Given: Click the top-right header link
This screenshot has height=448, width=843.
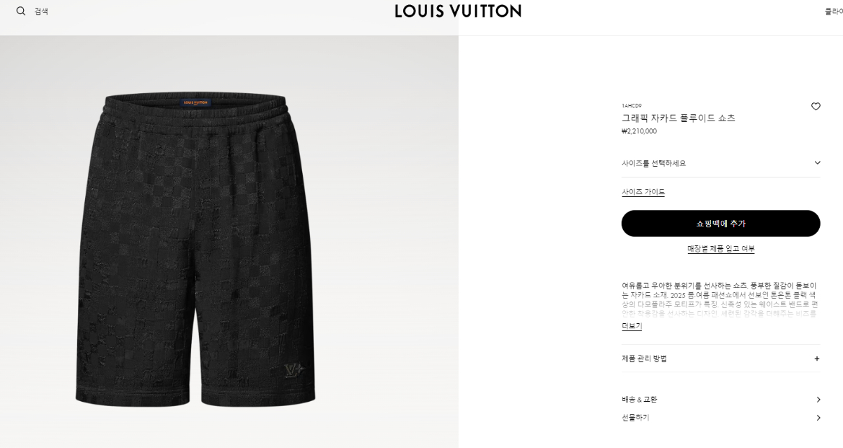Looking at the screenshot, I should (834, 11).
